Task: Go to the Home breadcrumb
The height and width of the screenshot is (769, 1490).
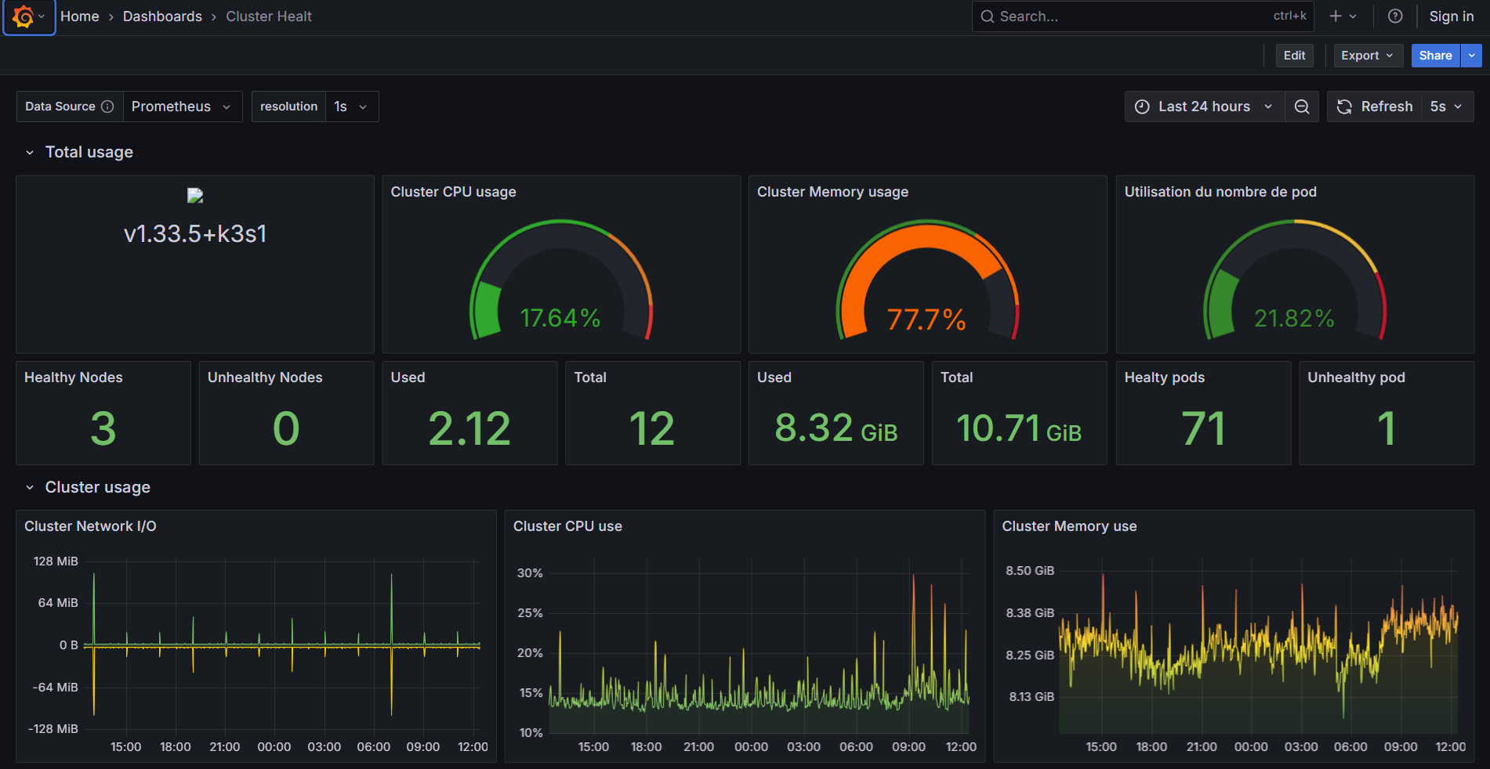Action: click(80, 16)
